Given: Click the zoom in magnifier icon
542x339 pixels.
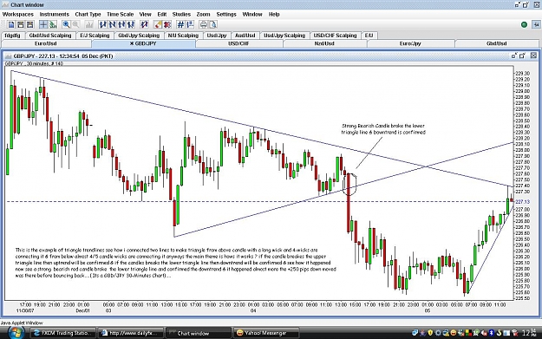Looking at the screenshot, I should point(66,24).
